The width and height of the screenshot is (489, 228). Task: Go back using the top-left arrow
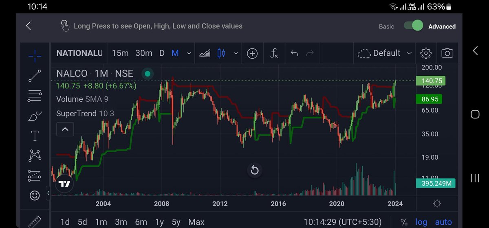coord(28,26)
